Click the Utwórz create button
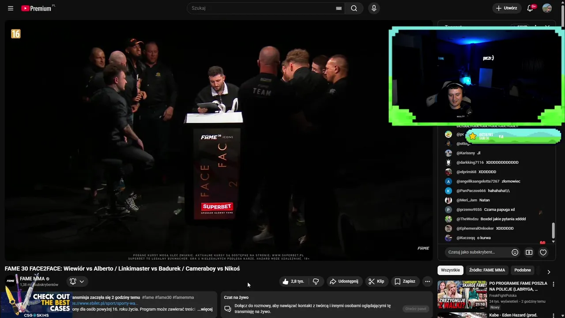 (507, 8)
